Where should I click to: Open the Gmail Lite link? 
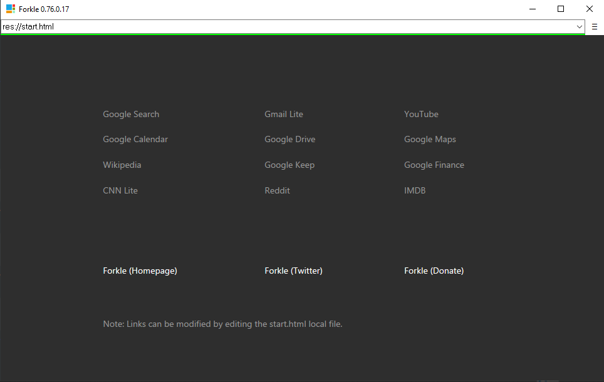click(x=284, y=115)
